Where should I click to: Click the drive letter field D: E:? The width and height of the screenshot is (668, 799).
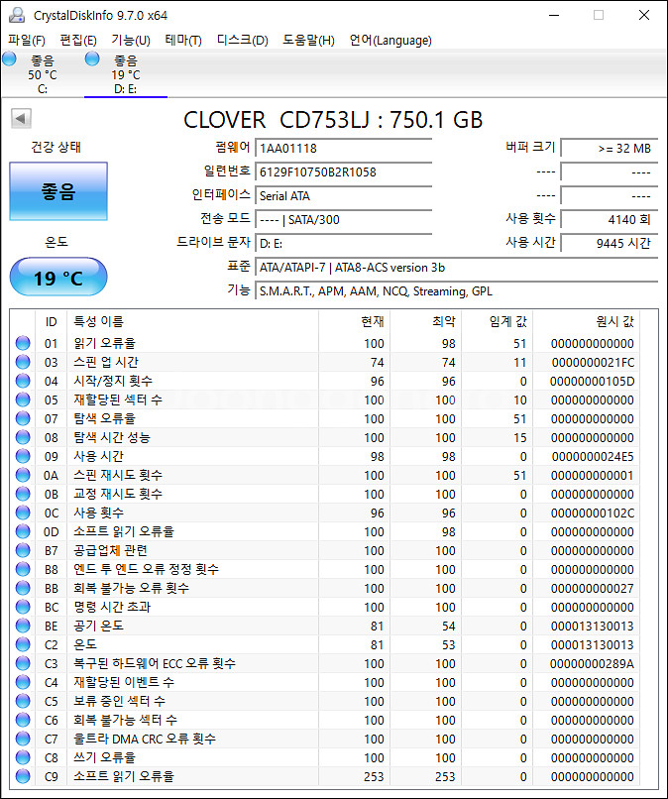pyautogui.click(x=344, y=244)
